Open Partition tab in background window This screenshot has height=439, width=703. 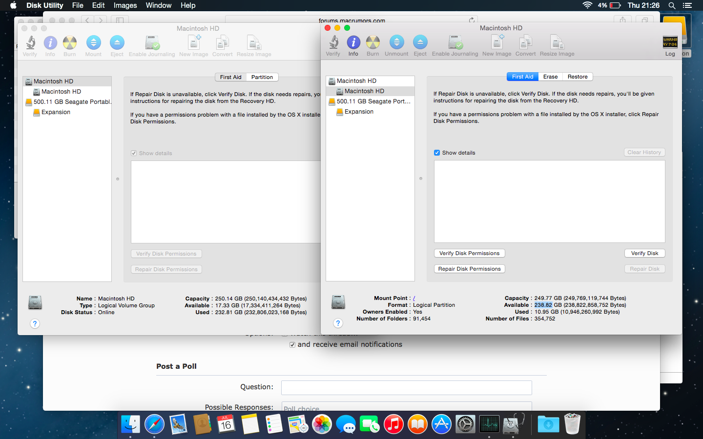pyautogui.click(x=262, y=77)
